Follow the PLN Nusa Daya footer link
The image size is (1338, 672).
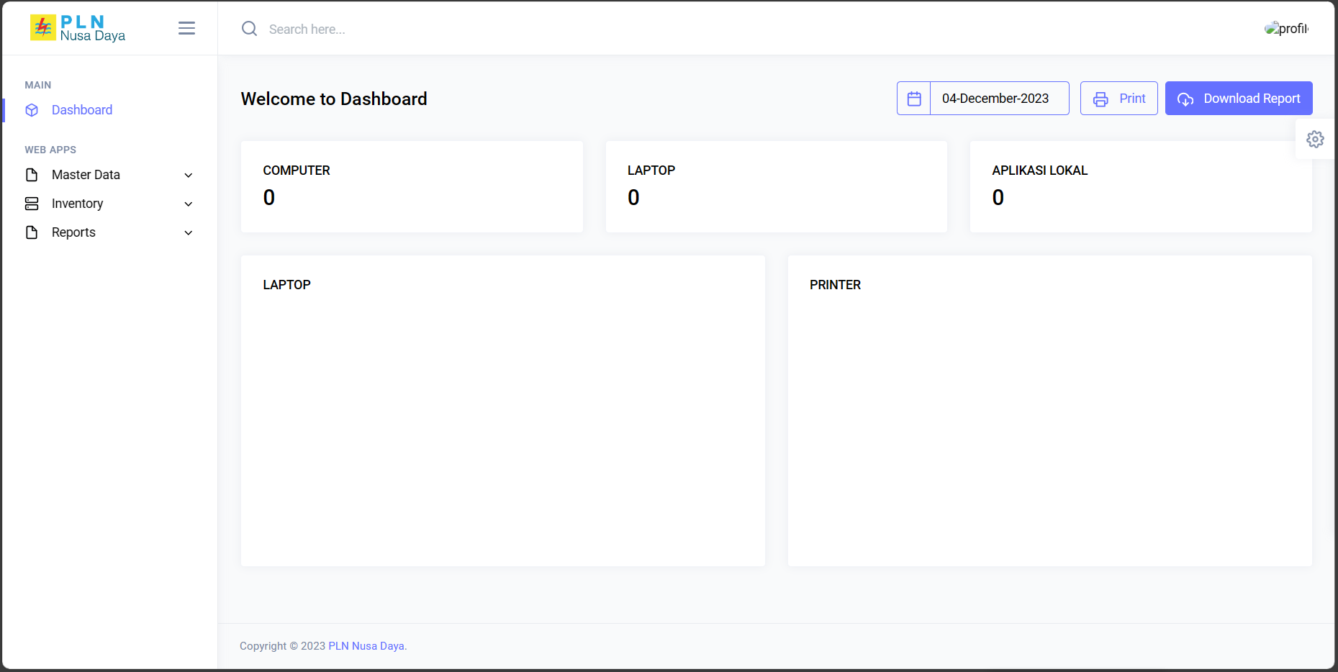click(x=367, y=646)
